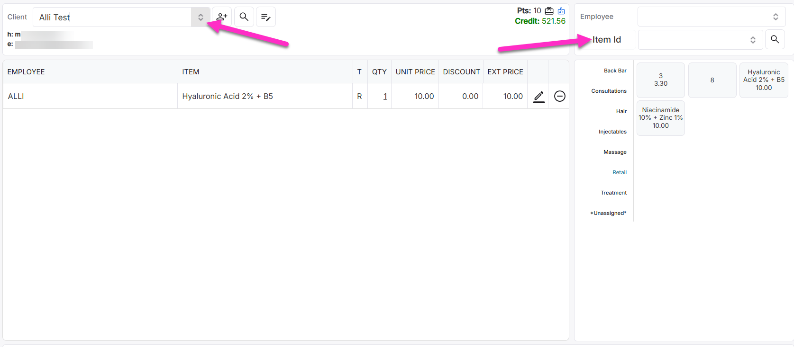Image resolution: width=794 pixels, height=347 pixels.
Task: Edit the Hyaluronic Acid line with pencil icon
Action: (x=538, y=97)
